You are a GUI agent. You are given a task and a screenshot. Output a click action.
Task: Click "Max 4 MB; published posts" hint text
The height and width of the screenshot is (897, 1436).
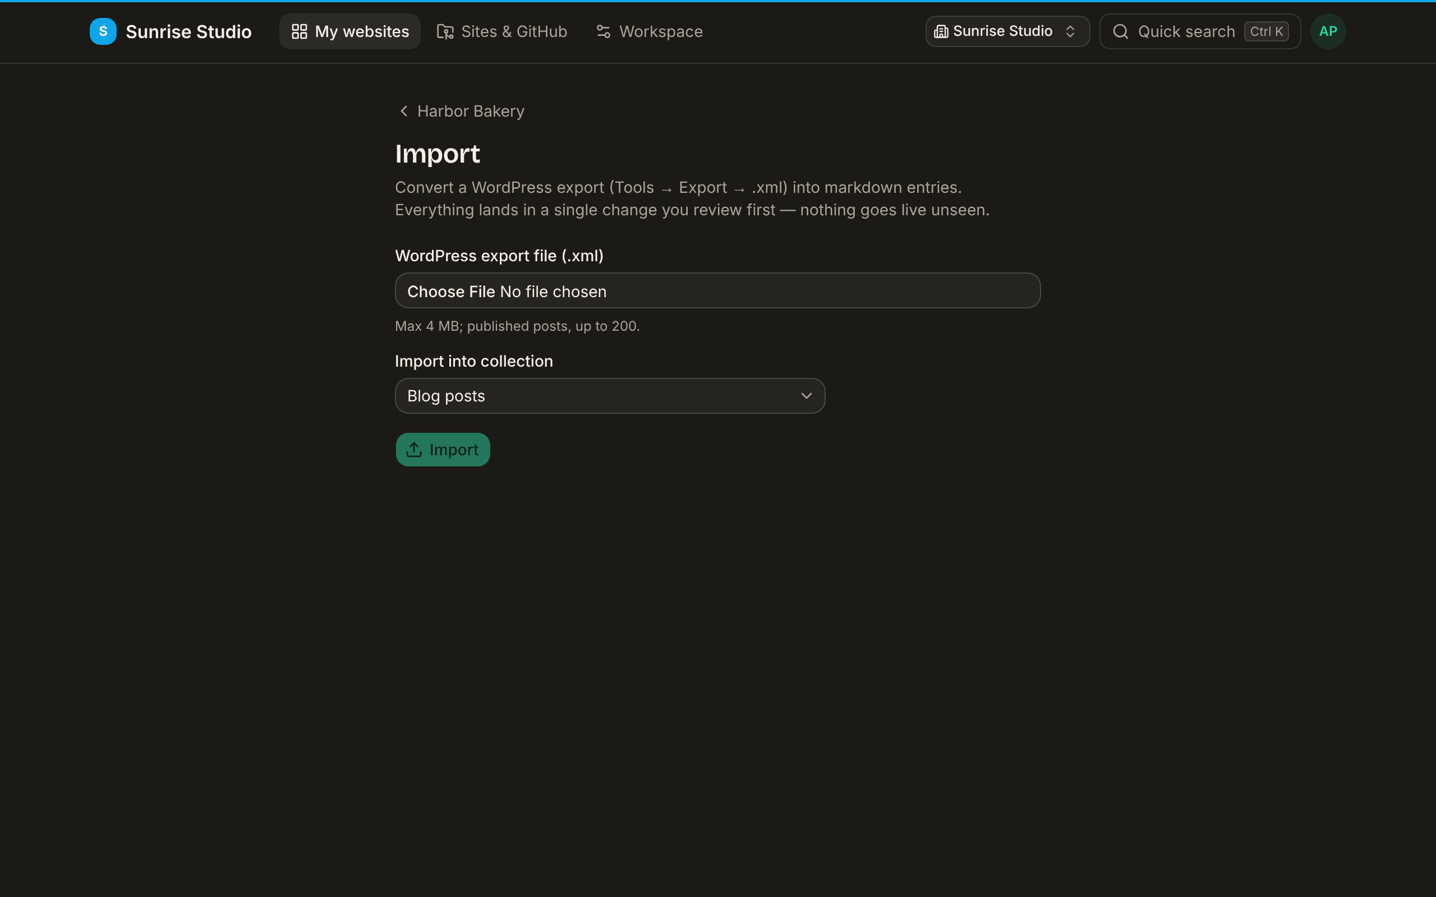pyautogui.click(x=517, y=326)
